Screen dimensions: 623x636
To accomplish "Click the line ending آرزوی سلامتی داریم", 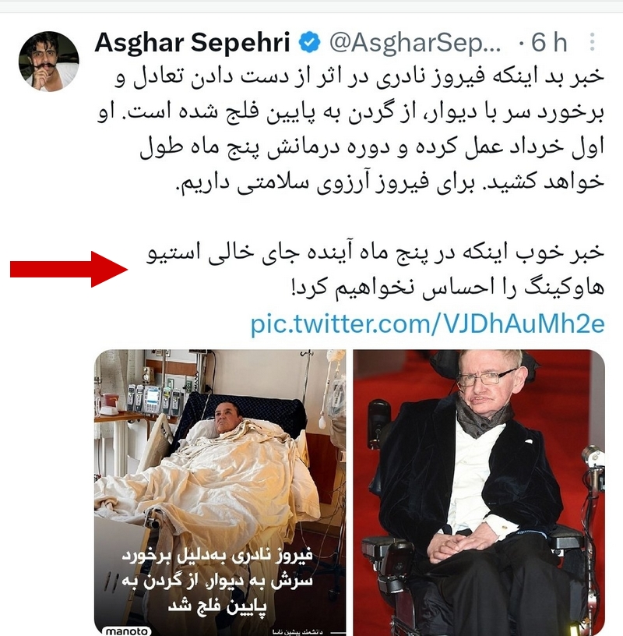I will (390, 182).
